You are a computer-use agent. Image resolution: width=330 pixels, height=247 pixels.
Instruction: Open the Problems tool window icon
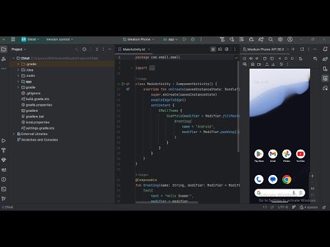tap(3, 180)
